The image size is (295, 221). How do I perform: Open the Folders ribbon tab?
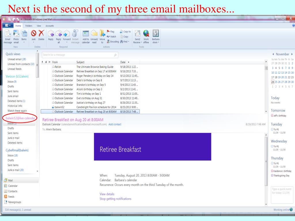29,26
